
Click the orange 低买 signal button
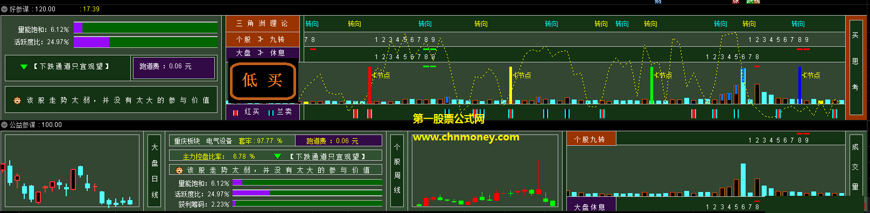tap(263, 81)
